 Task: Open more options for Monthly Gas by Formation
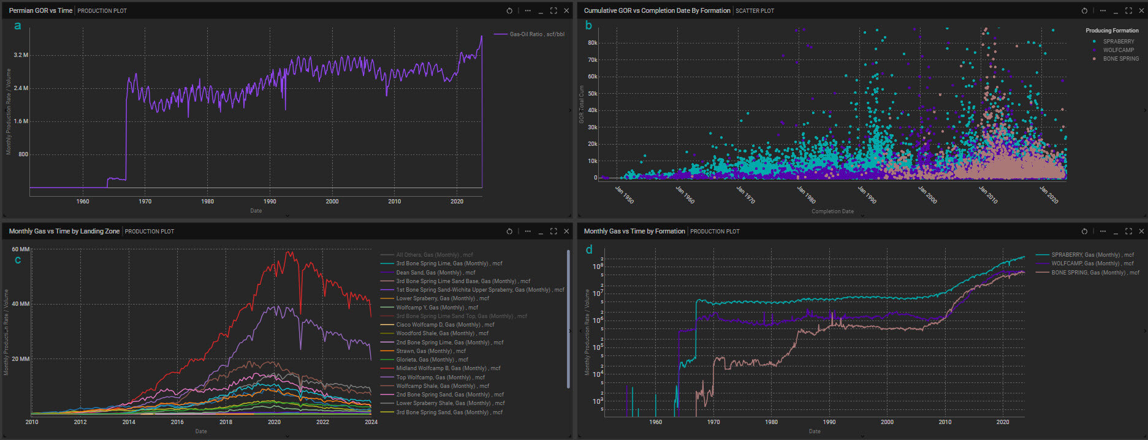tap(1103, 231)
